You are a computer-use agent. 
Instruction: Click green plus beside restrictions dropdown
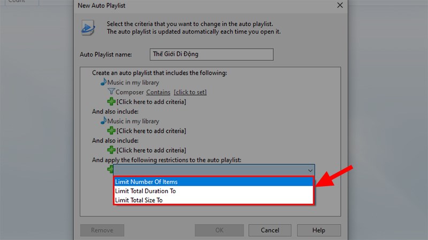[110, 169]
